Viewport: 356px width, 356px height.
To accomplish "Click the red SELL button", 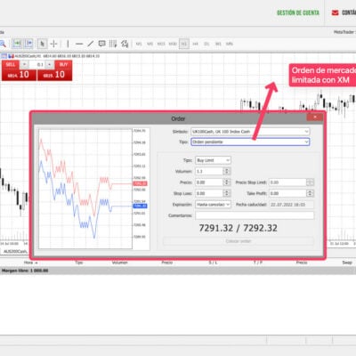I will point(11,64).
